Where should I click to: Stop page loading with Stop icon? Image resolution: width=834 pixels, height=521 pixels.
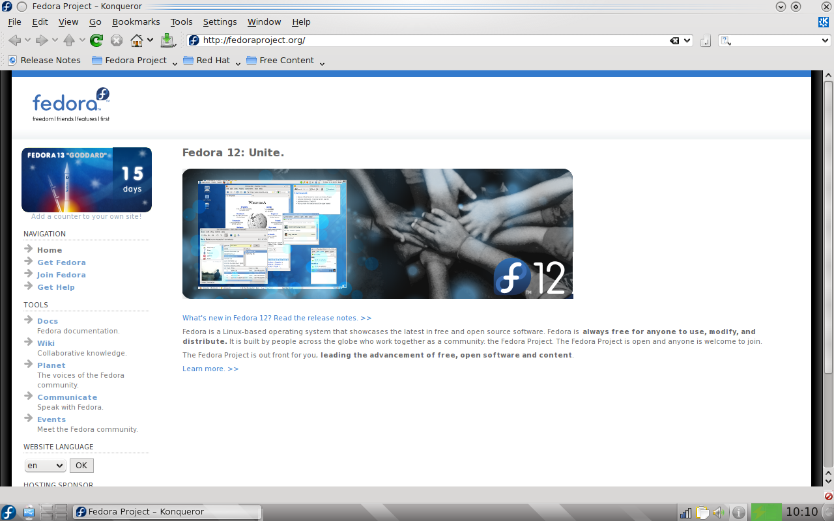(x=117, y=40)
